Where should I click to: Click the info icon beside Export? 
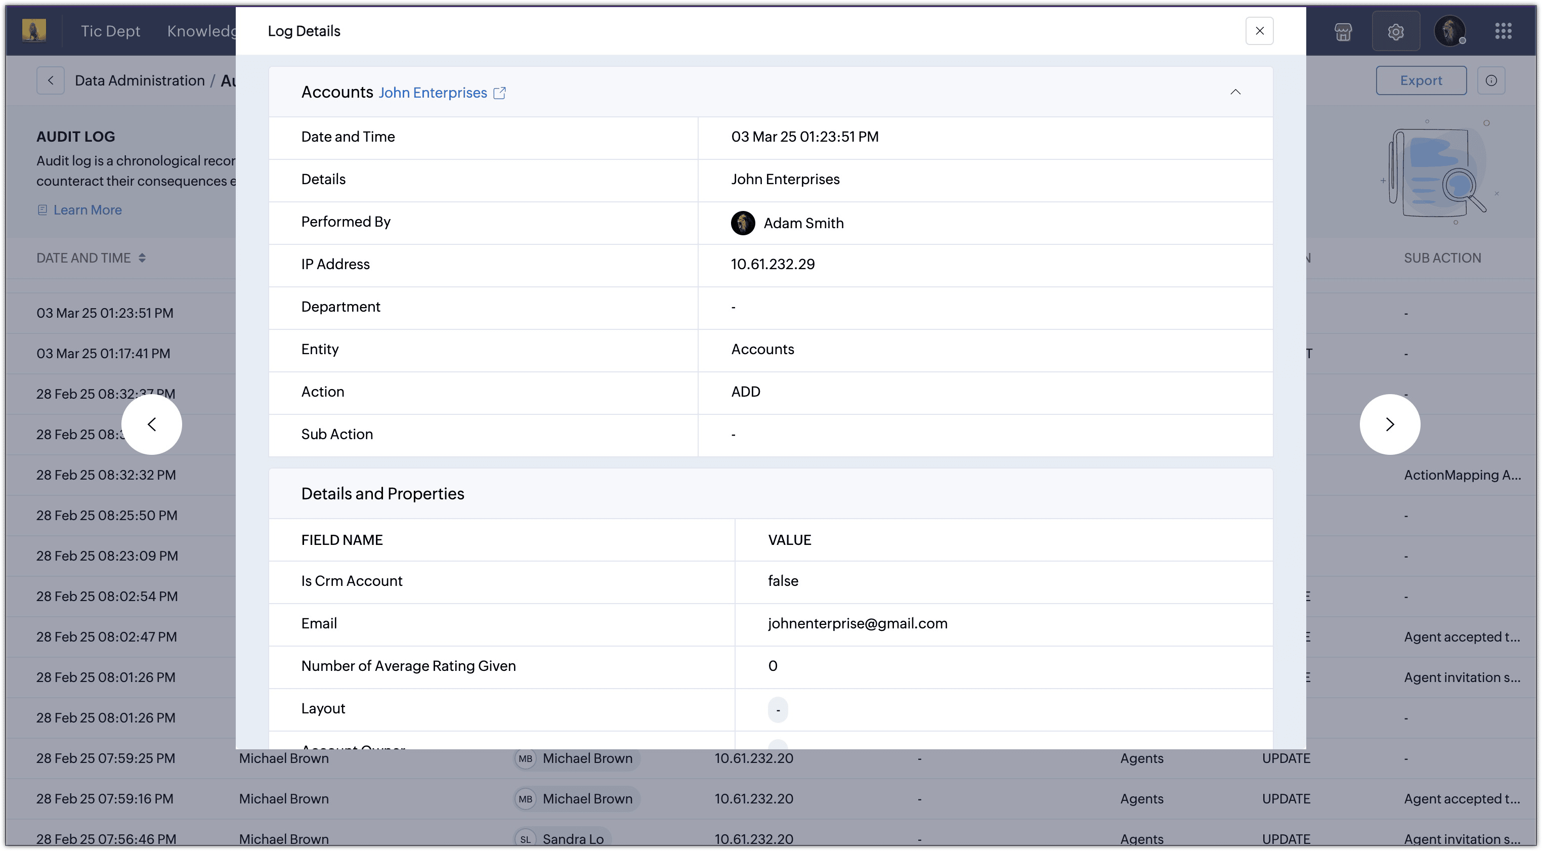pos(1490,80)
